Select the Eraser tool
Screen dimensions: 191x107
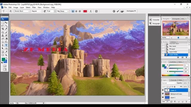click(x=3, y=39)
